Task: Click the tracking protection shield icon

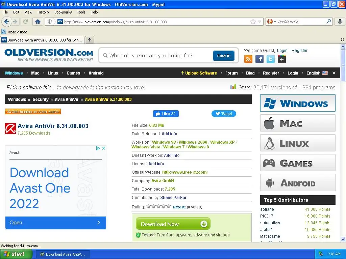Action: coord(50,22)
